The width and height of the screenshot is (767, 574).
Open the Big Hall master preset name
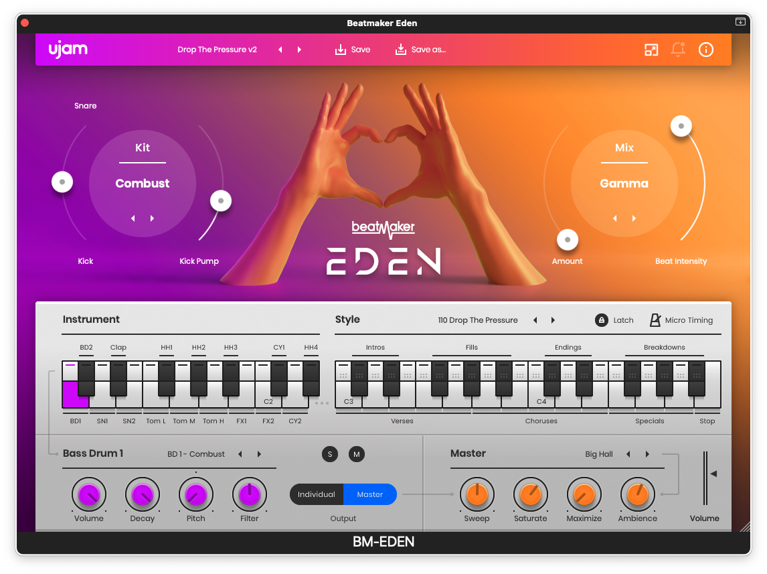(599, 454)
